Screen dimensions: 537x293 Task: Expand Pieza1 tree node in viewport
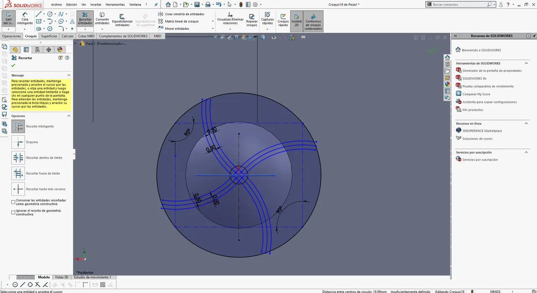point(76,44)
